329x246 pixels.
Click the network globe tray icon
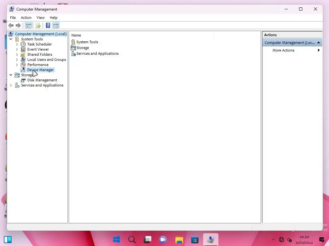(x=281, y=240)
